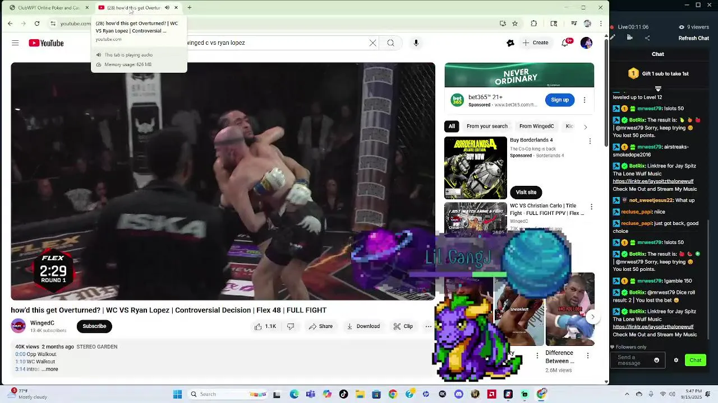Viewport: 718px width, 403px height.
Task: Clear the YouTube search box text
Action: point(372,43)
